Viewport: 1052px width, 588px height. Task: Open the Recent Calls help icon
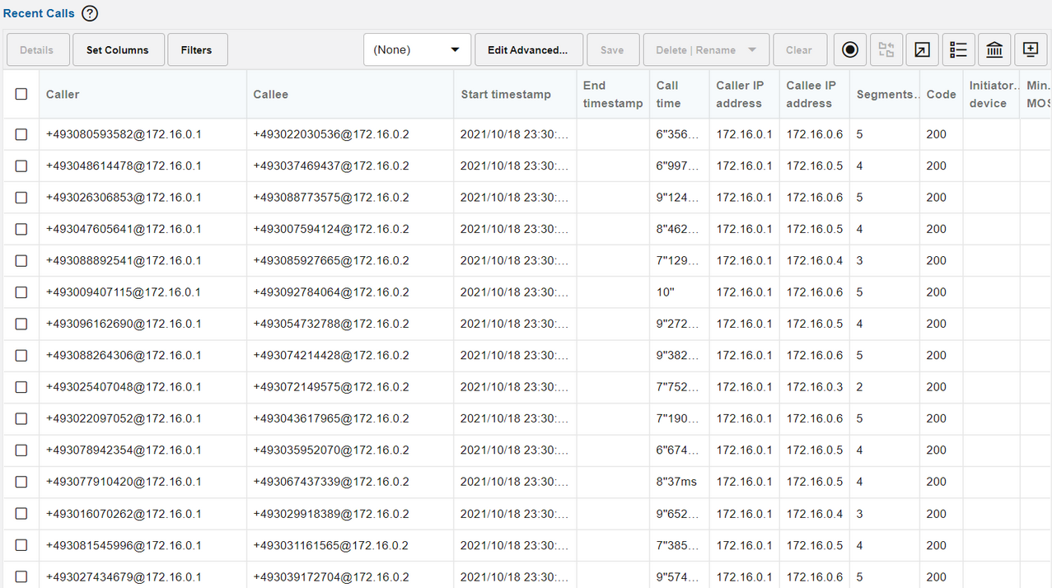click(90, 13)
